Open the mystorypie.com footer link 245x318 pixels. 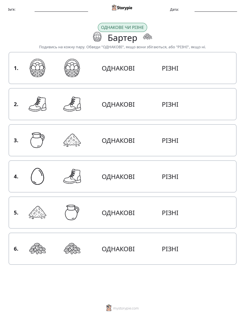(x=126, y=308)
